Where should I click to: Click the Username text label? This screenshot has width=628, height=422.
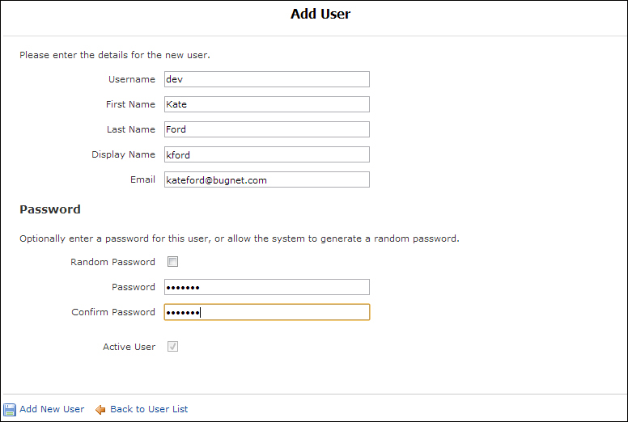pos(132,79)
